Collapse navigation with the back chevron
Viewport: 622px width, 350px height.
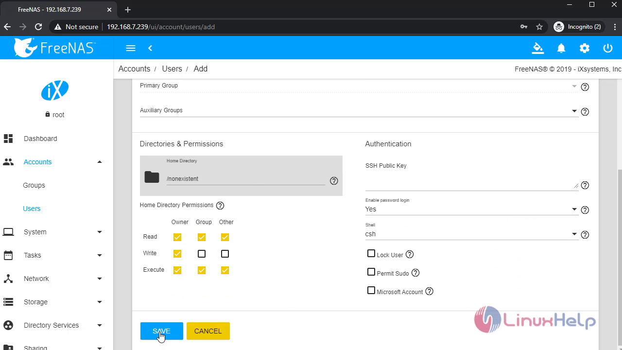(150, 48)
